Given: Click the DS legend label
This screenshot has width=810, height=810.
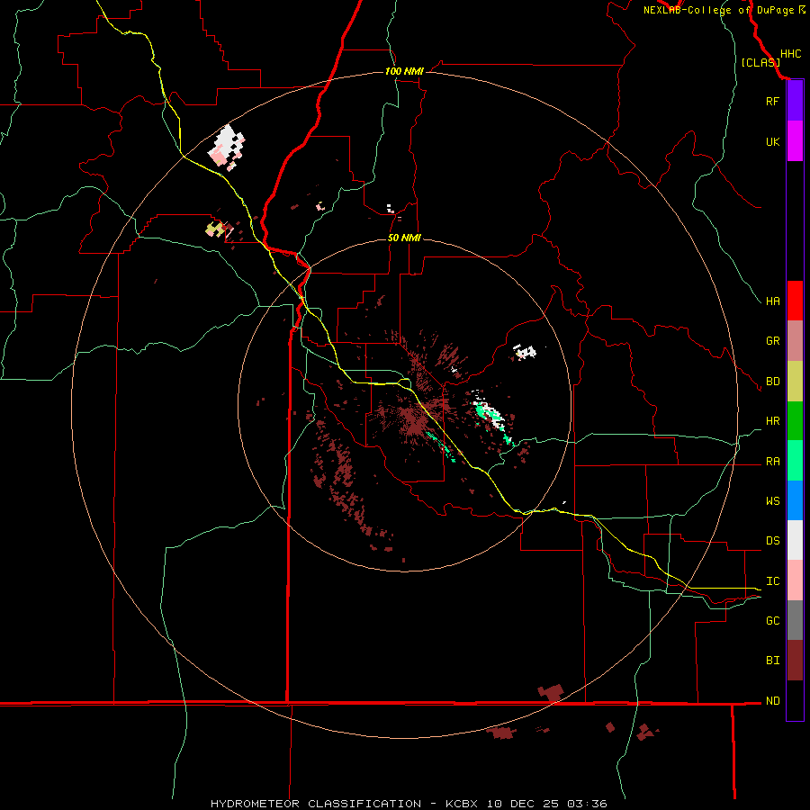Looking at the screenshot, I should pyautogui.click(x=772, y=541).
